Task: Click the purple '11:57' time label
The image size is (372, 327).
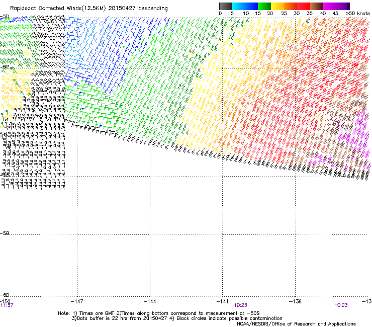Action: (x=7, y=305)
